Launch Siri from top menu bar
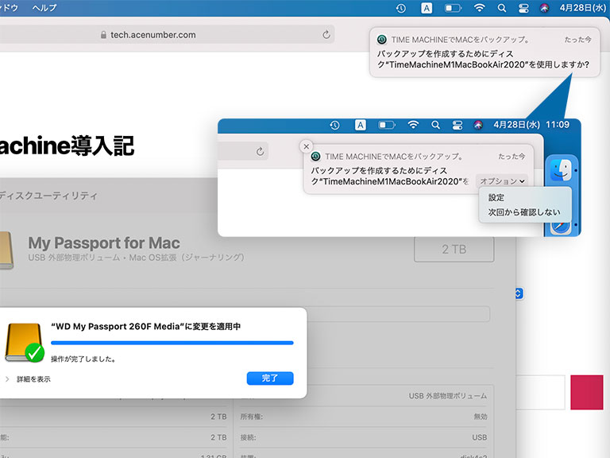610x458 pixels. pyautogui.click(x=544, y=8)
